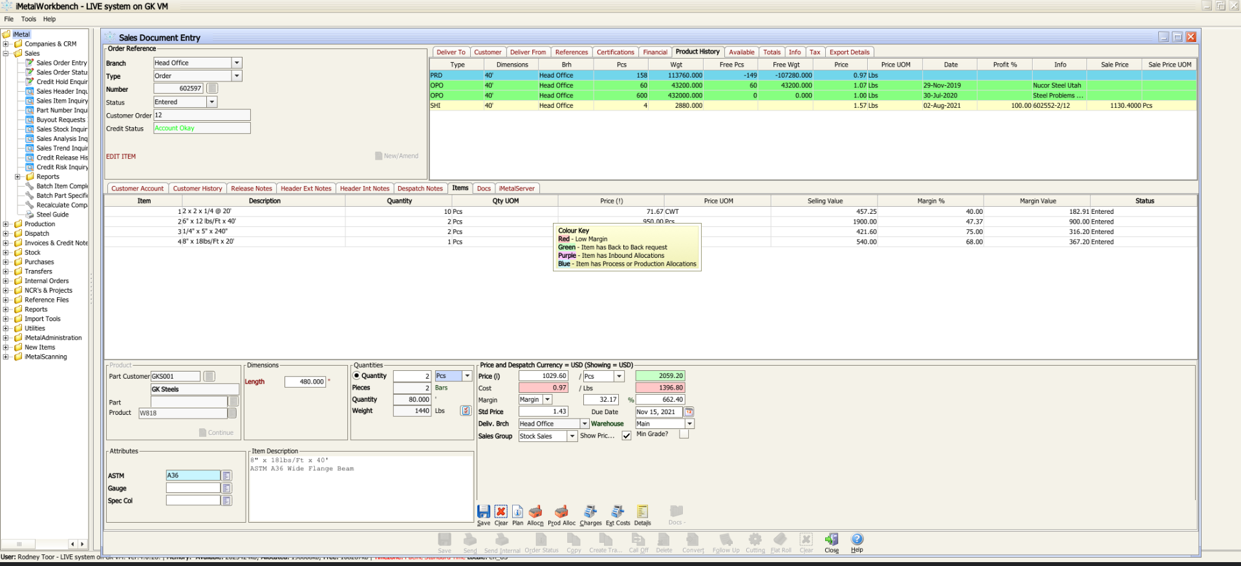The image size is (1241, 566).
Task: Switch to the Certifications tab
Action: 616,52
